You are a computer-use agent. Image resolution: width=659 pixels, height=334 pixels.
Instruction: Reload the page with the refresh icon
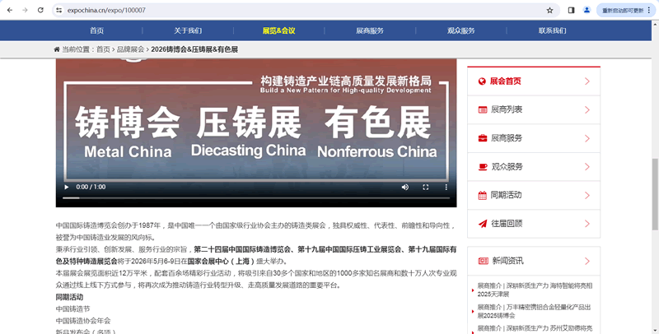[41, 10]
